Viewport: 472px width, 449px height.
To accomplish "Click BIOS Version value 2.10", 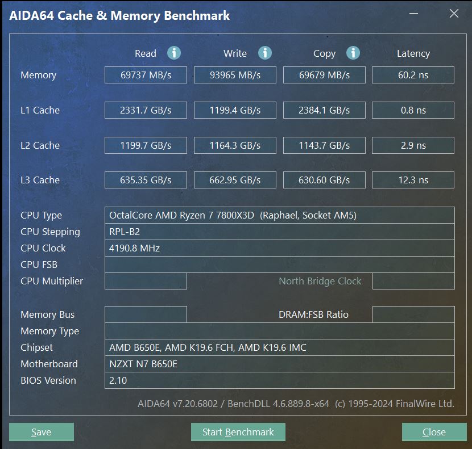I will (x=280, y=380).
